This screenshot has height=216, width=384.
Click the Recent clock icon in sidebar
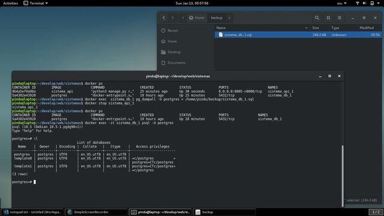click(x=163, y=31)
